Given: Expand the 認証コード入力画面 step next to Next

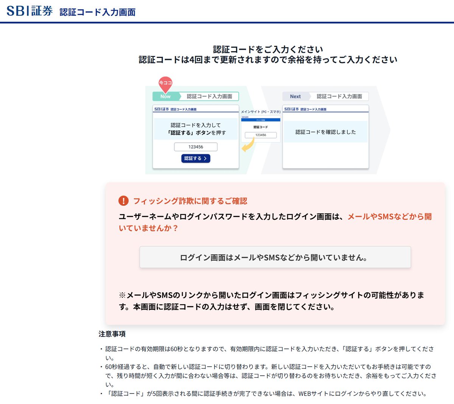Looking at the screenshot, I should point(340,96).
